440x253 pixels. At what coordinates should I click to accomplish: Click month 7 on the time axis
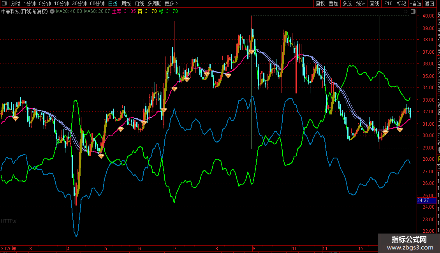175,249
